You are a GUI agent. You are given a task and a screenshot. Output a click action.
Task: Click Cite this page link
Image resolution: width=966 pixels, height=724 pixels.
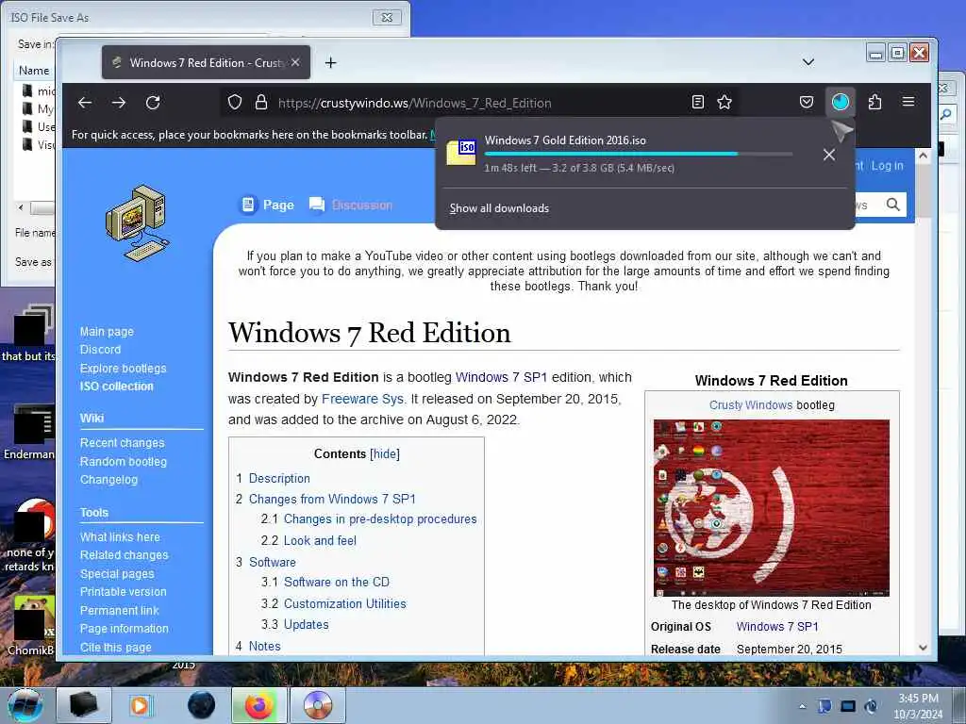coord(116,647)
